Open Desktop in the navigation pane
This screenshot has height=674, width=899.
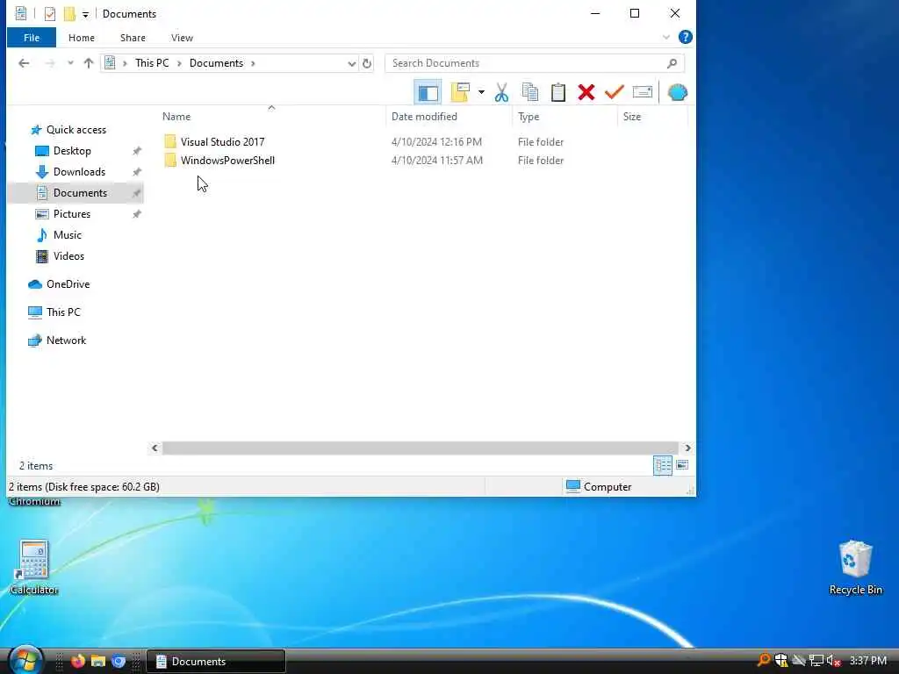click(72, 151)
